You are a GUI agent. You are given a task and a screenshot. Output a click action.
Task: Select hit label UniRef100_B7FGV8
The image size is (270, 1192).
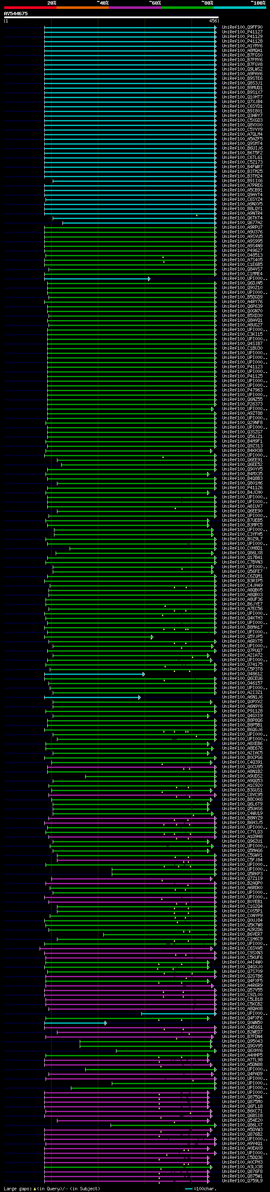[242, 64]
